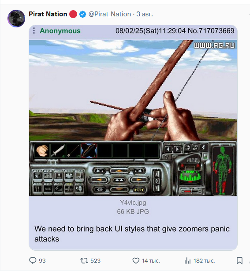Click the green body status figure
Screen dimensions: 250x271
[223, 170]
